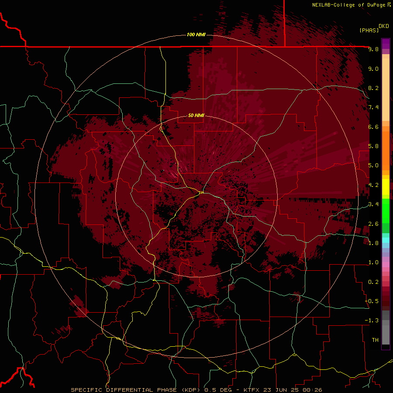
Task: Click the NEXLAB logo icon after DuPage
Action: (x=389, y=5)
